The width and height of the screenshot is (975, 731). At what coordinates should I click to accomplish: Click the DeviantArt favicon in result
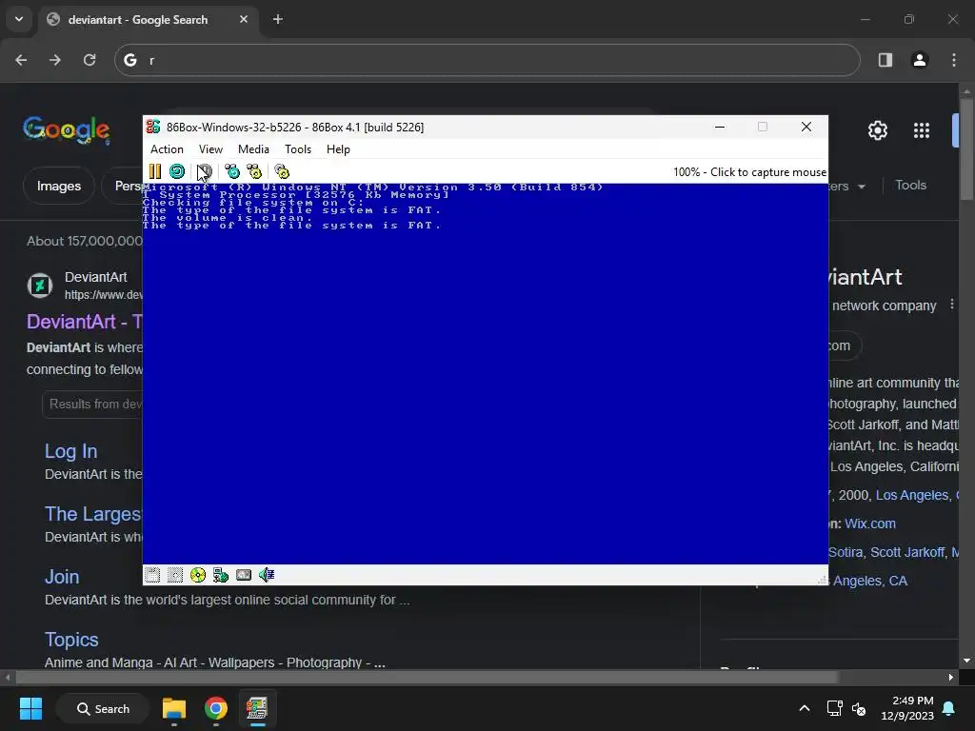point(40,286)
